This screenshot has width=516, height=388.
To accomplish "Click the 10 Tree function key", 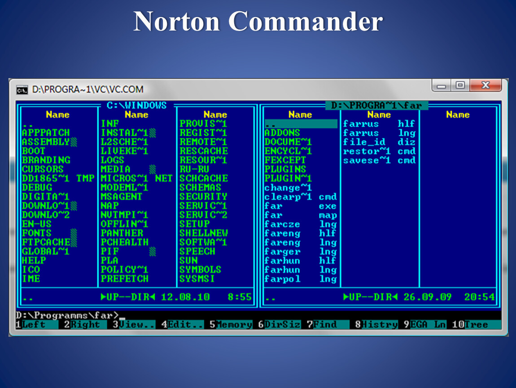I will click(x=477, y=324).
